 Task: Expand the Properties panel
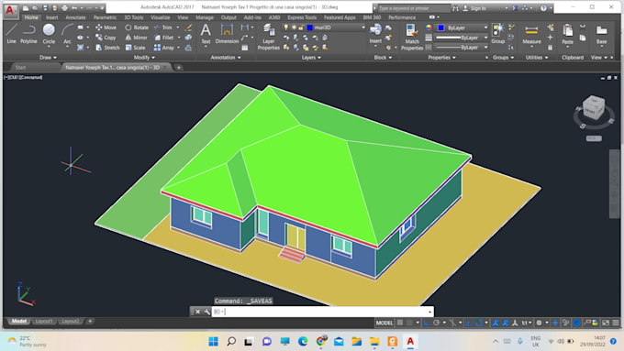click(441, 58)
